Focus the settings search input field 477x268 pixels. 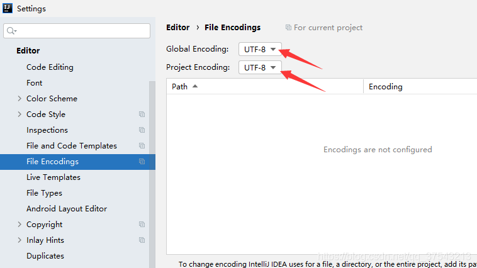click(x=82, y=31)
